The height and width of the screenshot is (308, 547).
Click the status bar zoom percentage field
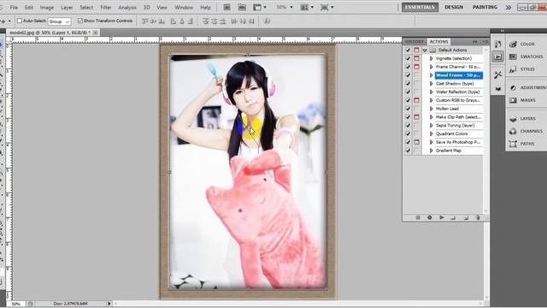point(16,304)
